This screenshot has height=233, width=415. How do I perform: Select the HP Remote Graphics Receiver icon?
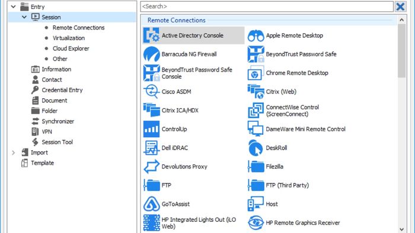(x=256, y=223)
